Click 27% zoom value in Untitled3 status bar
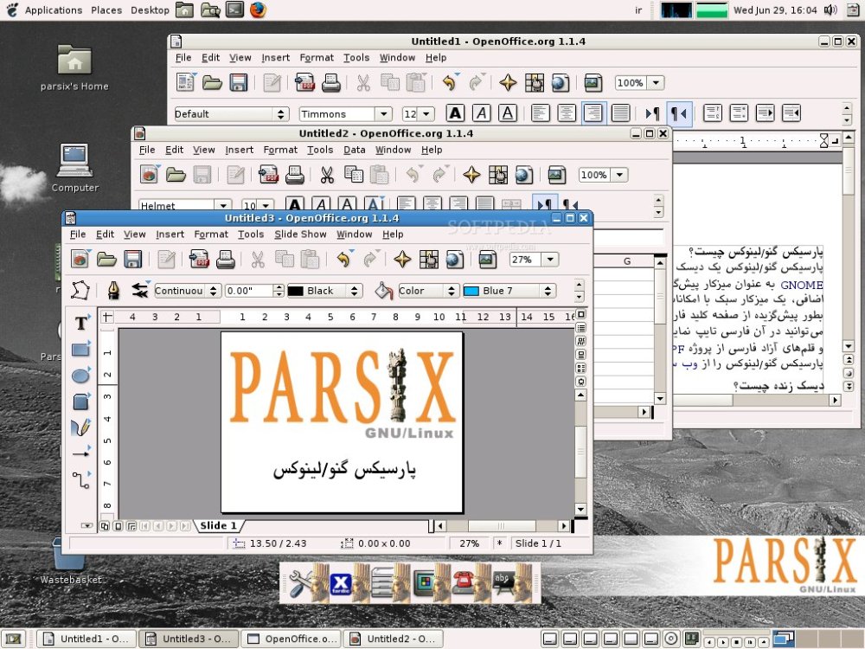The height and width of the screenshot is (649, 865). (x=470, y=543)
